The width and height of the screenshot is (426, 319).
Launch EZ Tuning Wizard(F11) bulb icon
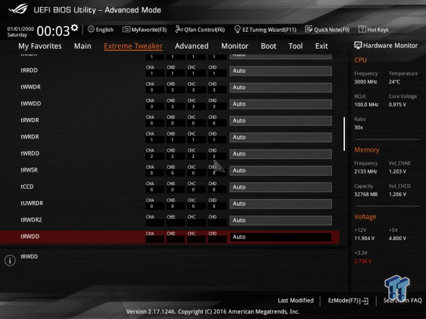pos(237,29)
